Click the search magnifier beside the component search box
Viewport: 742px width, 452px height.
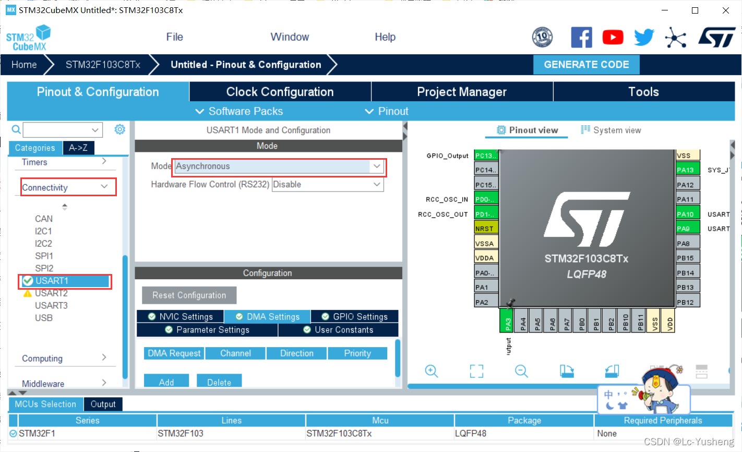pos(16,129)
